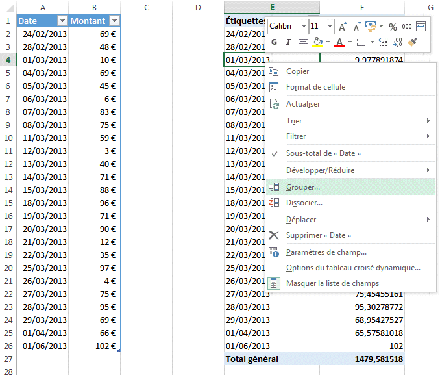Click the merge and center icon
Viewport: 440px width, 375px height.
pyautogui.click(x=421, y=27)
